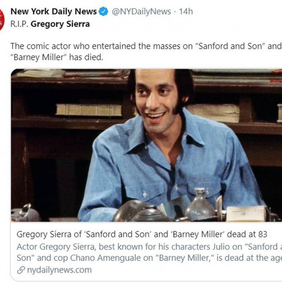Open the New York Daily News profile avatar
The image size is (282, 282).
[x=1, y=20]
